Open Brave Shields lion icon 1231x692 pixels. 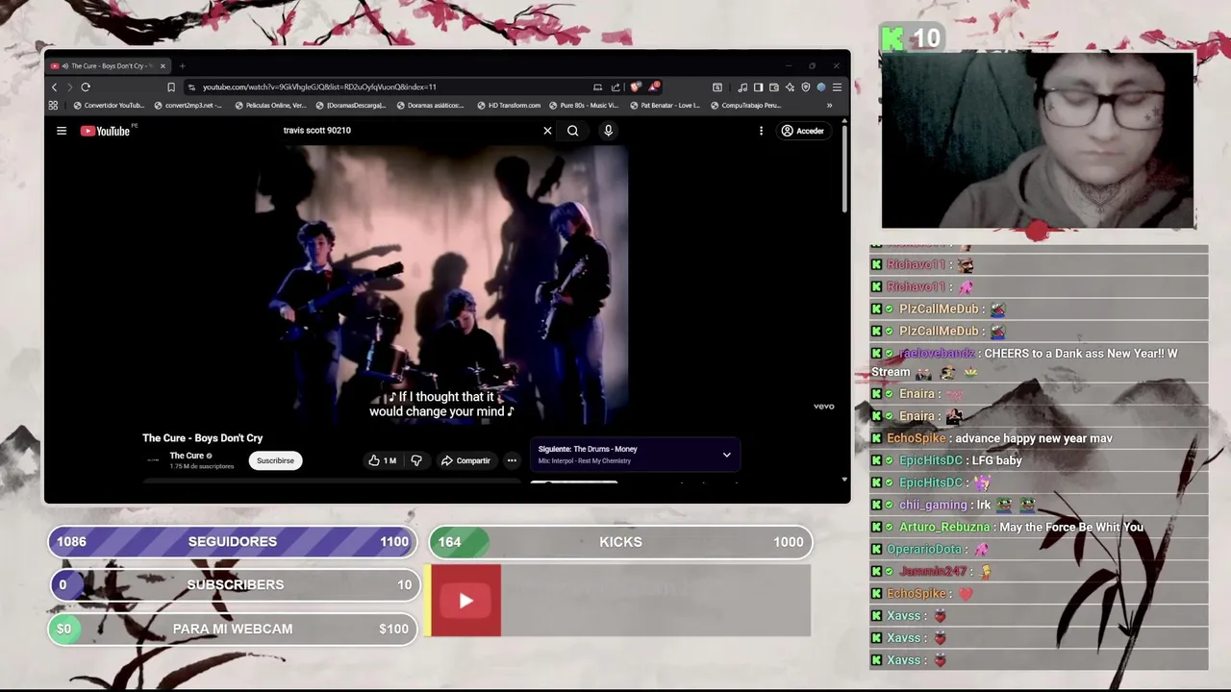click(635, 87)
